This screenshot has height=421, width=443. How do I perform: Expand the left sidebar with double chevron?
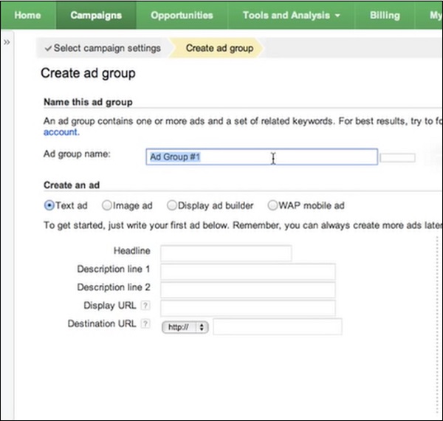[7, 43]
